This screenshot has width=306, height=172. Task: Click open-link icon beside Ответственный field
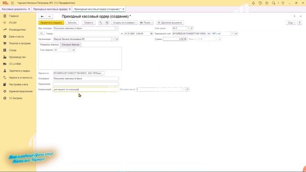click(x=187, y=89)
